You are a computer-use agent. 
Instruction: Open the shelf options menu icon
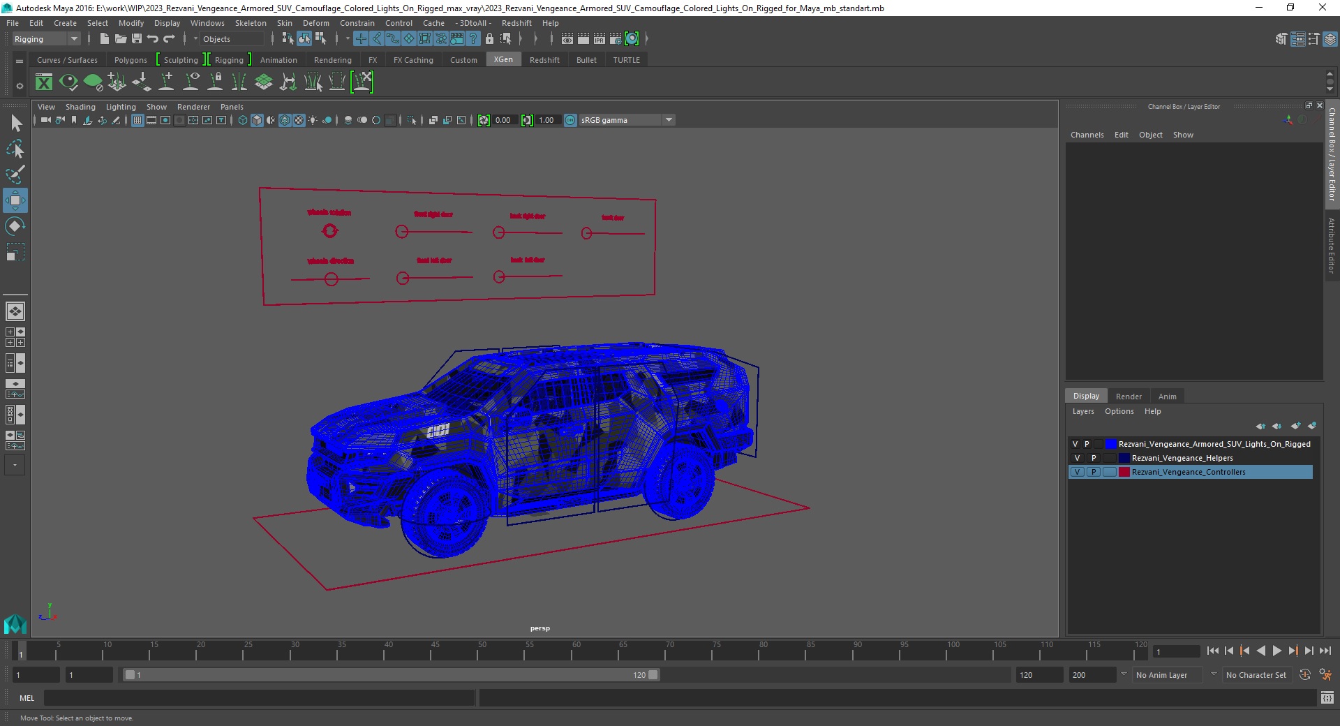click(20, 86)
